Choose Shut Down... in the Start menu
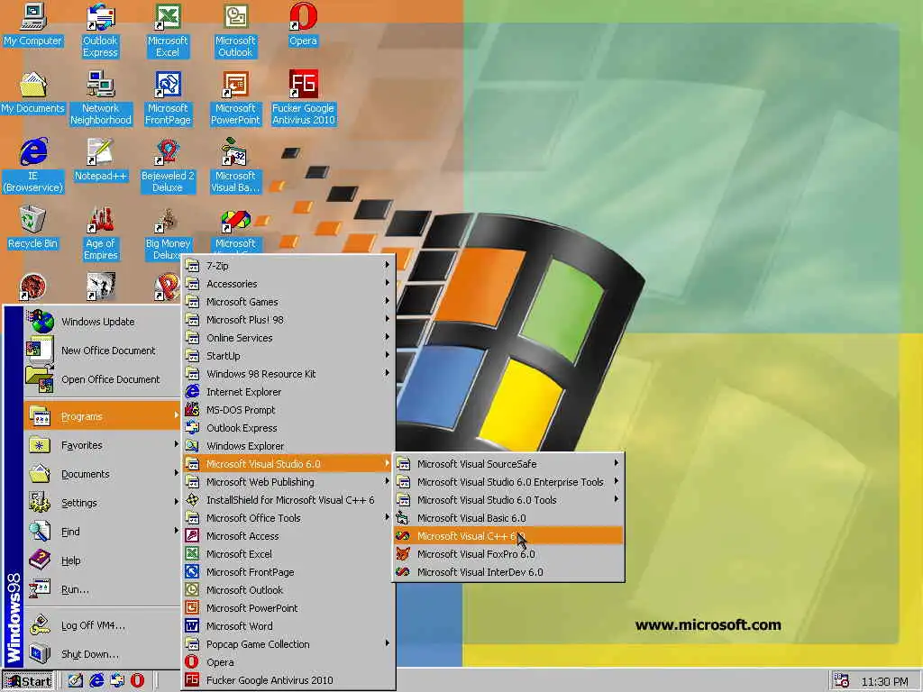This screenshot has height=692, width=923. click(103, 654)
